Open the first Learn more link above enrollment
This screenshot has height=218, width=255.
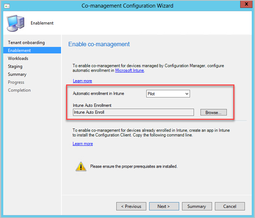(82, 81)
